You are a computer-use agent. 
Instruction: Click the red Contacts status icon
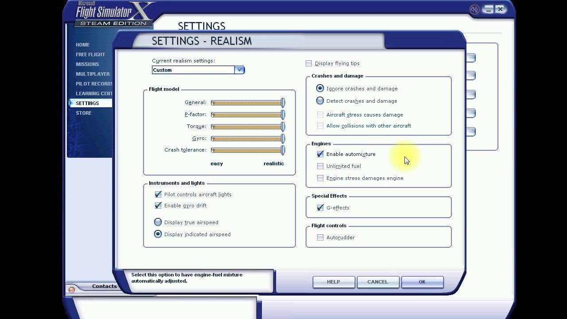pyautogui.click(x=72, y=290)
